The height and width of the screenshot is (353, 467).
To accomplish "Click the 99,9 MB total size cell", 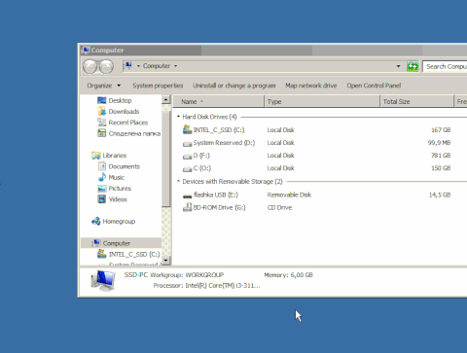I will tap(439, 143).
